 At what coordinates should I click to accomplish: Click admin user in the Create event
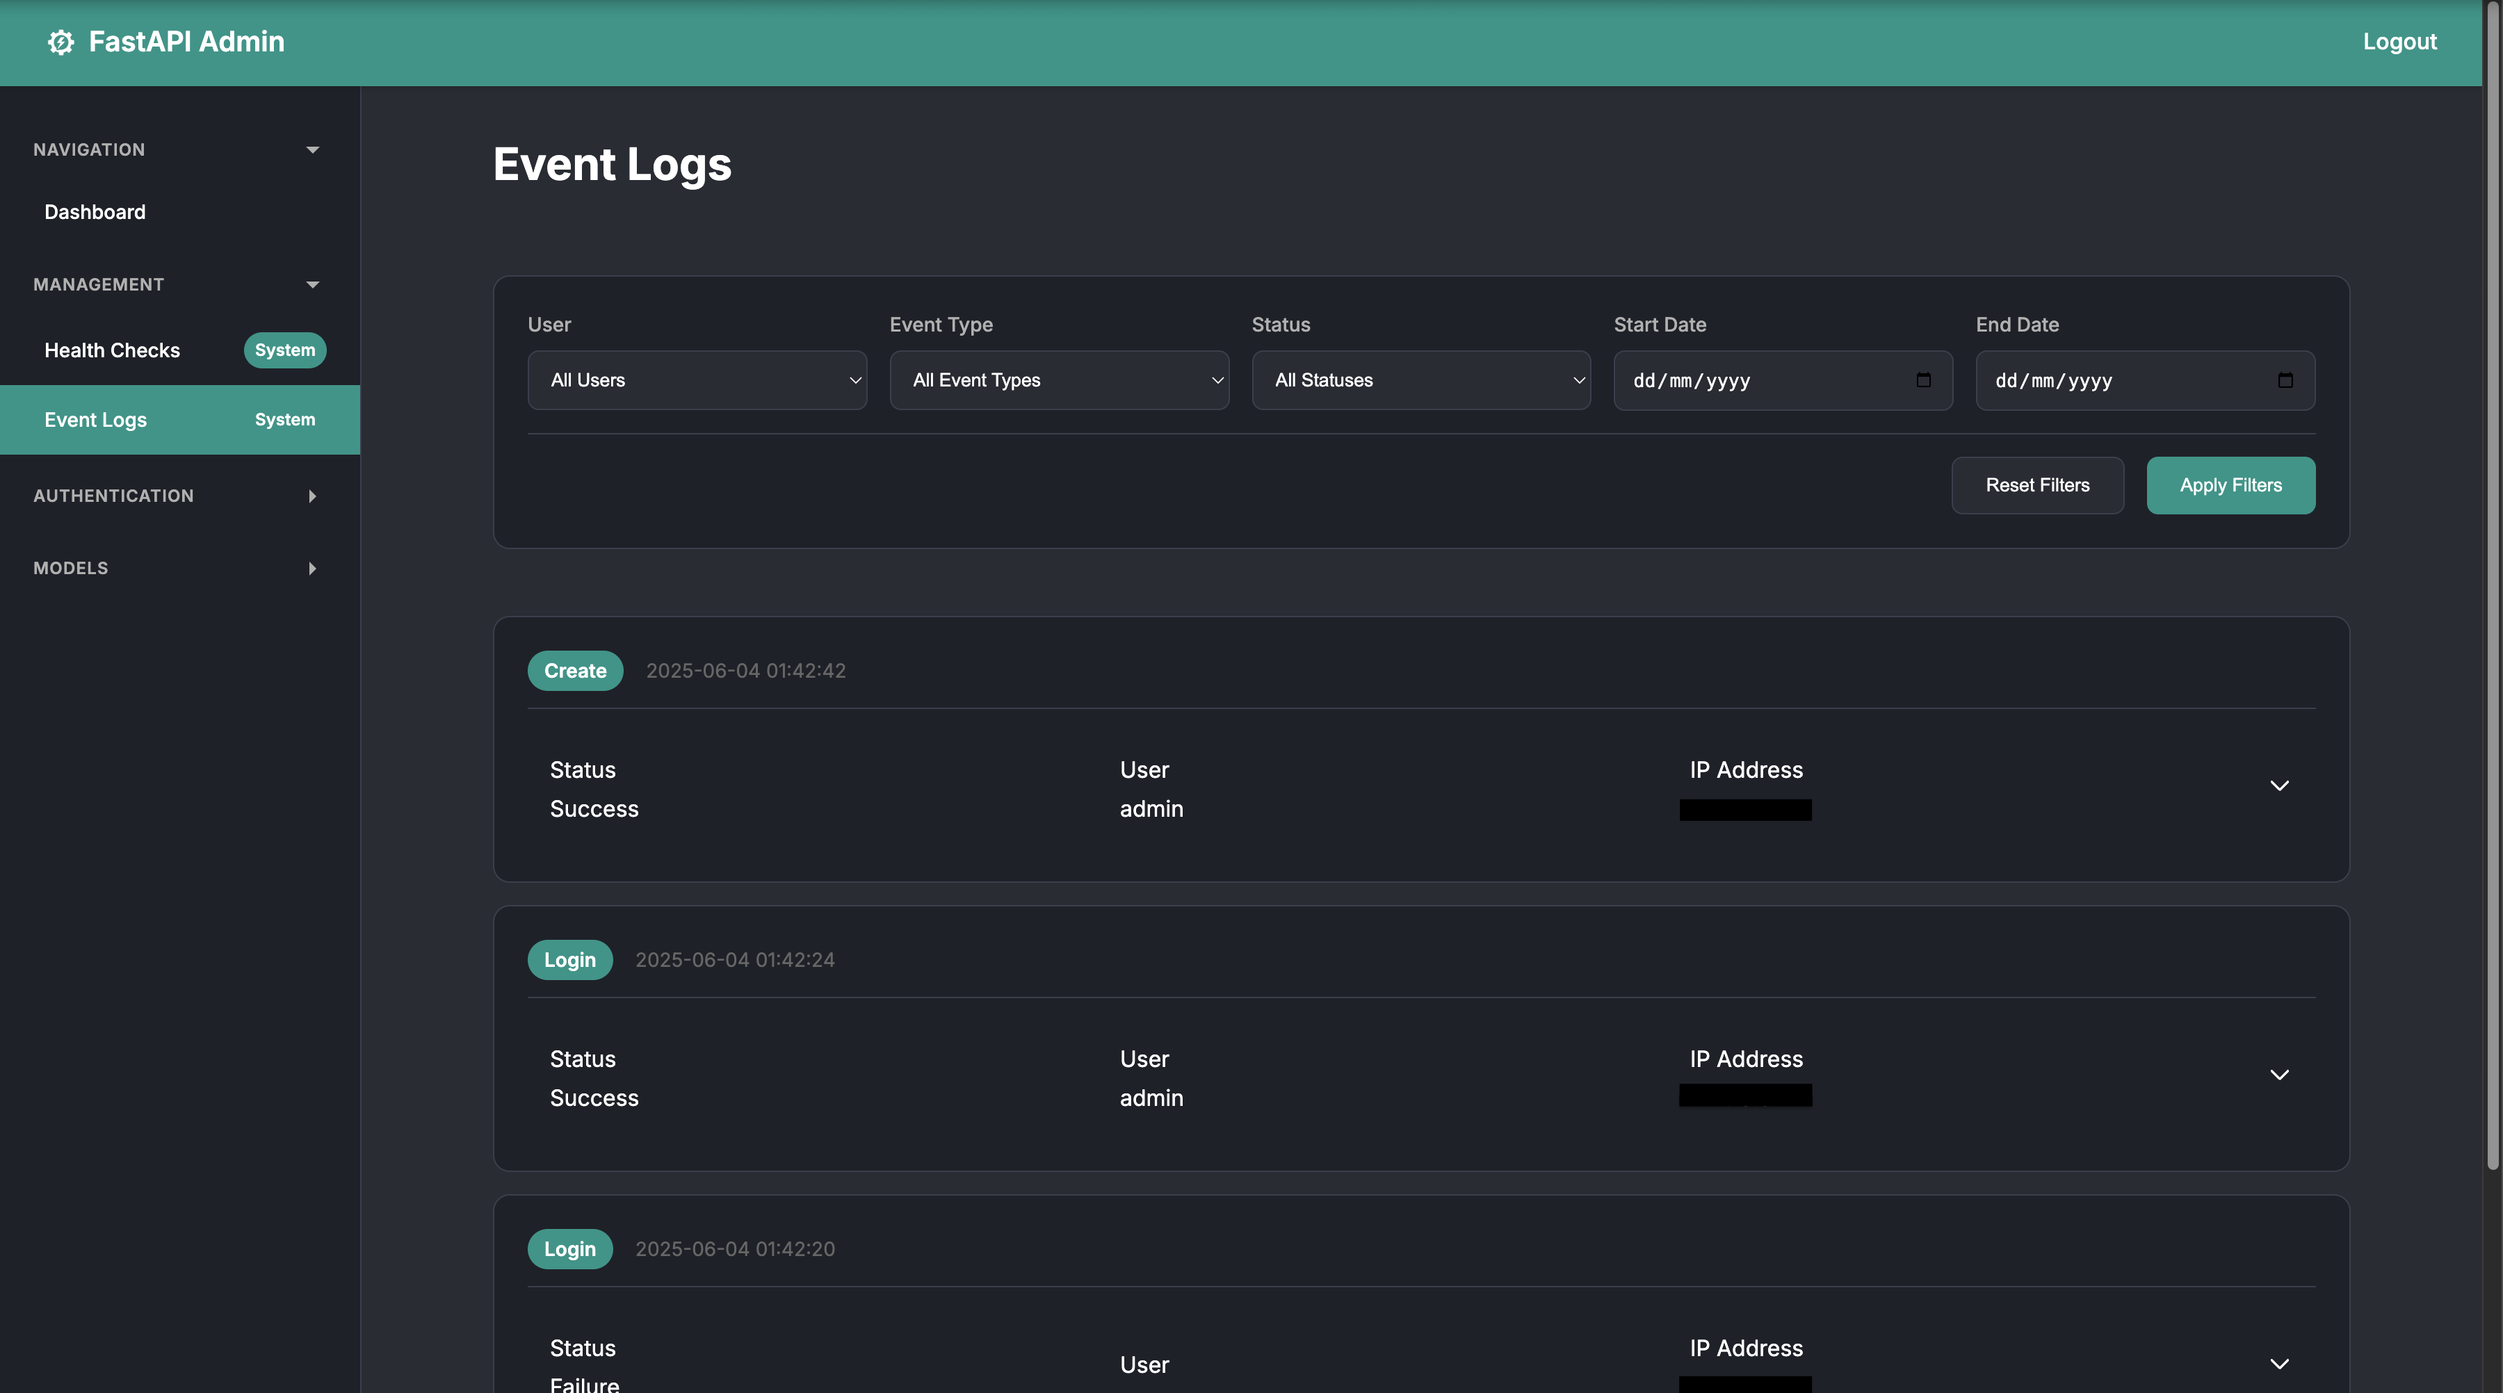[1151, 809]
